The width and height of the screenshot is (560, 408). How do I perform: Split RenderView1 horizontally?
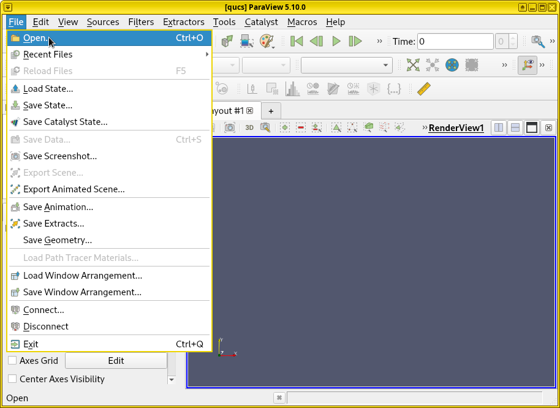click(x=499, y=127)
